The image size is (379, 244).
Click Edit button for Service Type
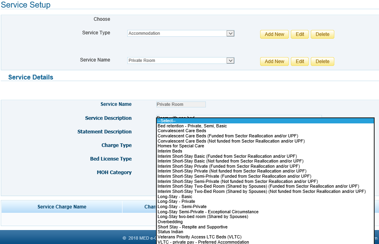300,34
